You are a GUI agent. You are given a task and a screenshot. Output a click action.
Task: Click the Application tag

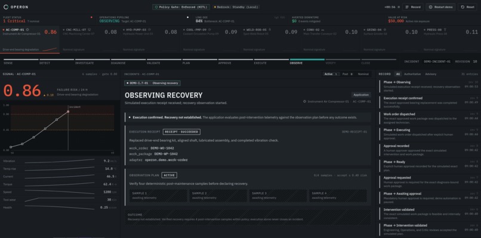[360, 95]
